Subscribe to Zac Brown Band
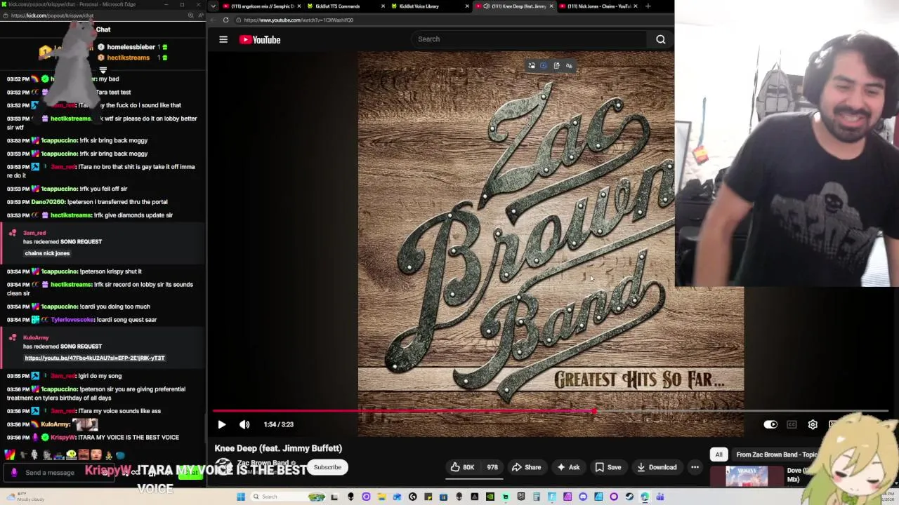 327,467
